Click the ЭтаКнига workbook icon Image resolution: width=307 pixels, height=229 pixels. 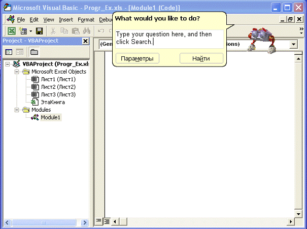point(35,102)
